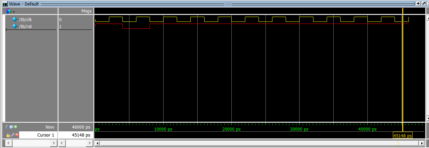
Task: Click the Cursor 1 time value 45148 ps
Action: point(81,135)
